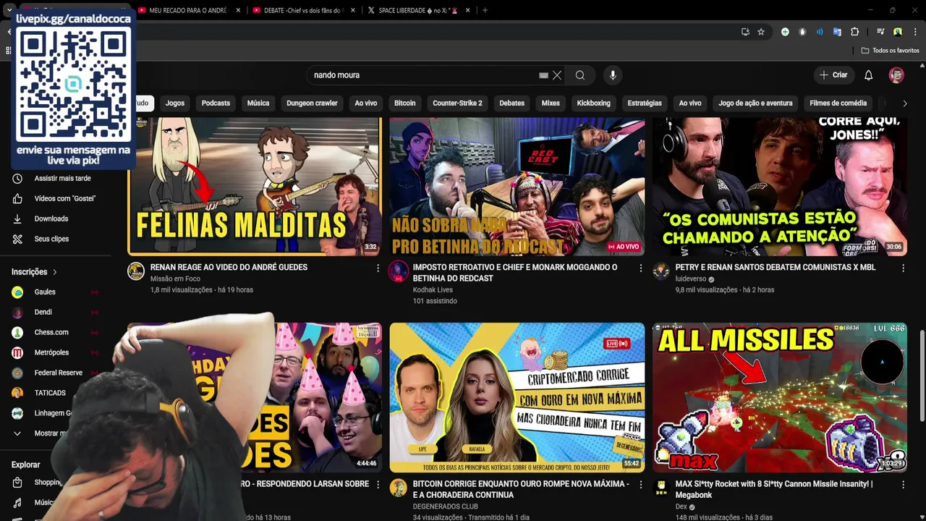Open the Chrome profile avatar
Viewport: 926px width, 521px height.
tap(898, 32)
